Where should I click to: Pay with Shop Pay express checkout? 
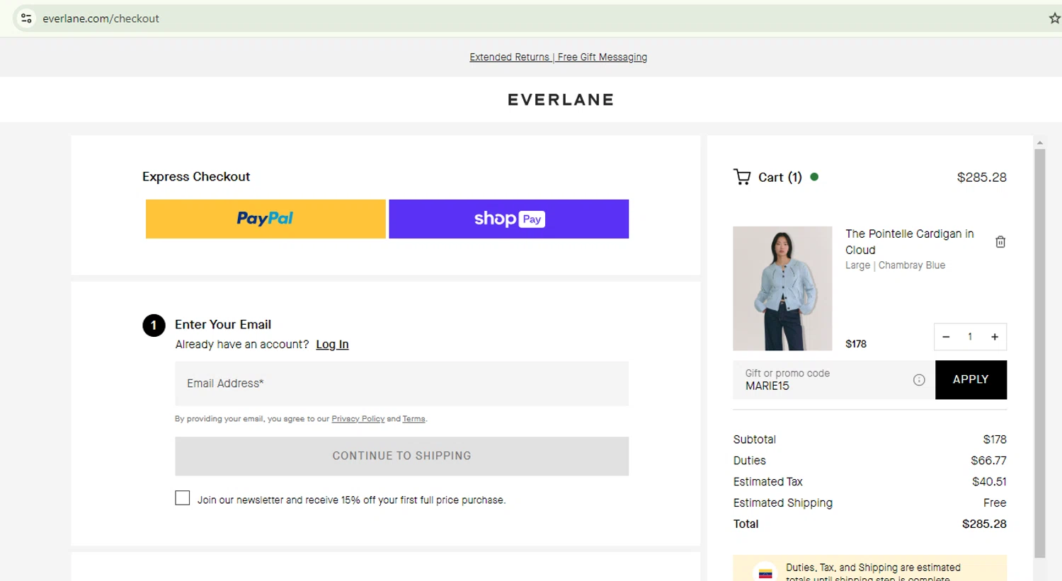(508, 219)
